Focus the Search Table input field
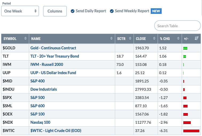202x136 pixels. (177, 26)
